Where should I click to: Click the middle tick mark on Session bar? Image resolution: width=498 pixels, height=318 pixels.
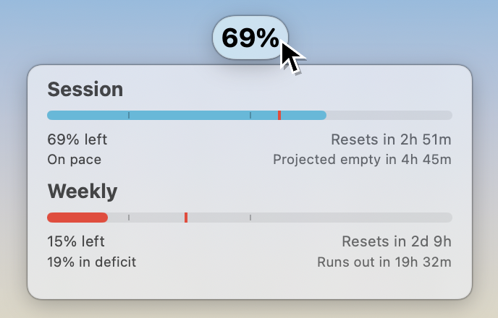pos(250,116)
